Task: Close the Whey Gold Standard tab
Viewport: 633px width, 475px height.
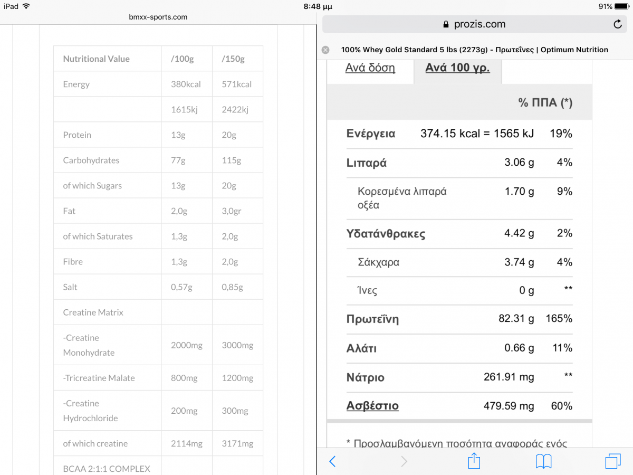Action: (x=325, y=50)
